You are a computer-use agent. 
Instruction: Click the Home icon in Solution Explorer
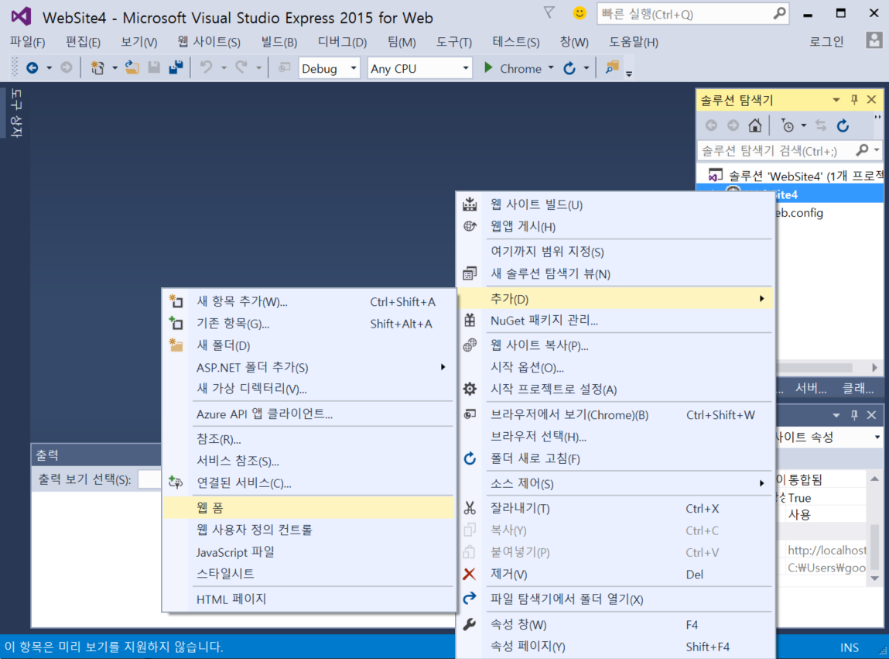coord(754,125)
